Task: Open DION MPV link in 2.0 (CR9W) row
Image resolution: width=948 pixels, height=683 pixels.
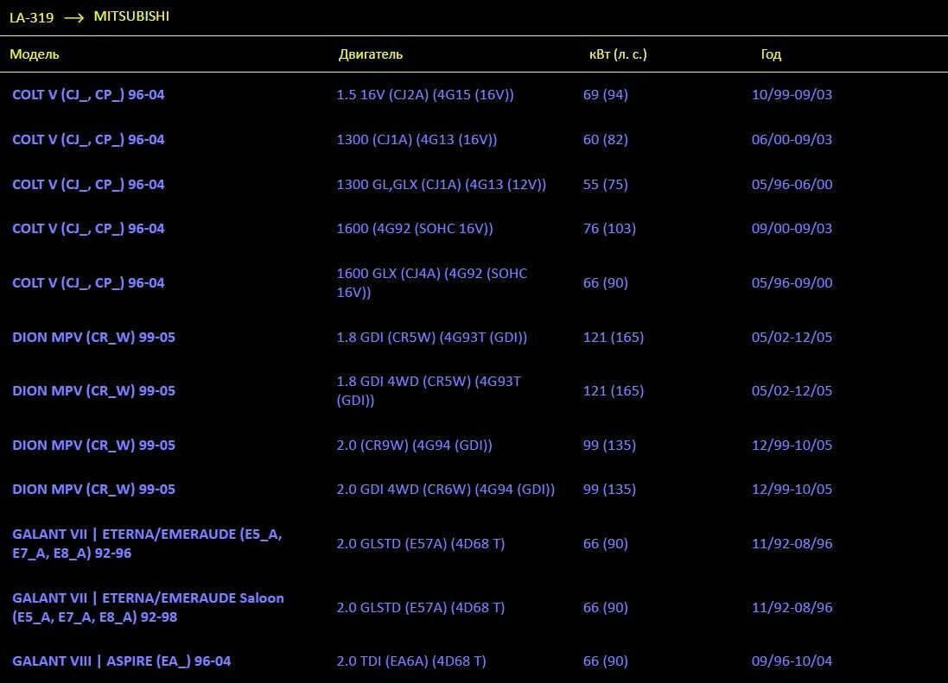Action: tap(93, 445)
